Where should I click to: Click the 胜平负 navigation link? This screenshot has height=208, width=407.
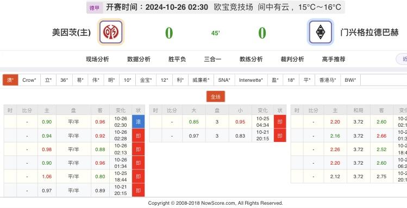(x=177, y=59)
